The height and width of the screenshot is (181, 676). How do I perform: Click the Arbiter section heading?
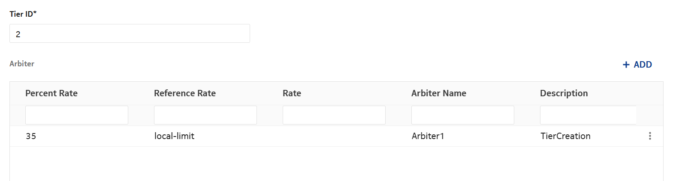coord(22,64)
